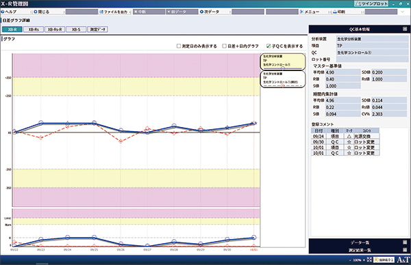Click the QC field 生化学コントロール①
Image resolution: width=411 pixels, height=265 pixels.
[x=372, y=53]
